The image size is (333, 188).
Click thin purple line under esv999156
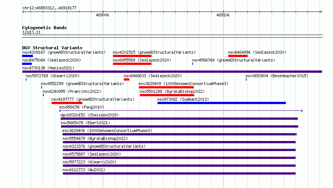(181, 111)
